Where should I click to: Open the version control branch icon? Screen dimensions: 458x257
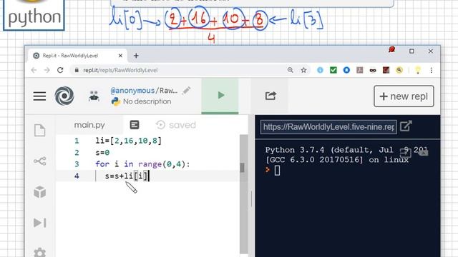click(x=40, y=161)
